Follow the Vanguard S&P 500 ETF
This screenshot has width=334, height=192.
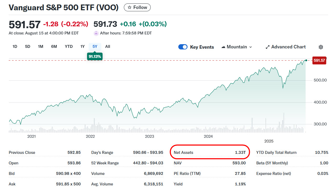click(x=137, y=7)
